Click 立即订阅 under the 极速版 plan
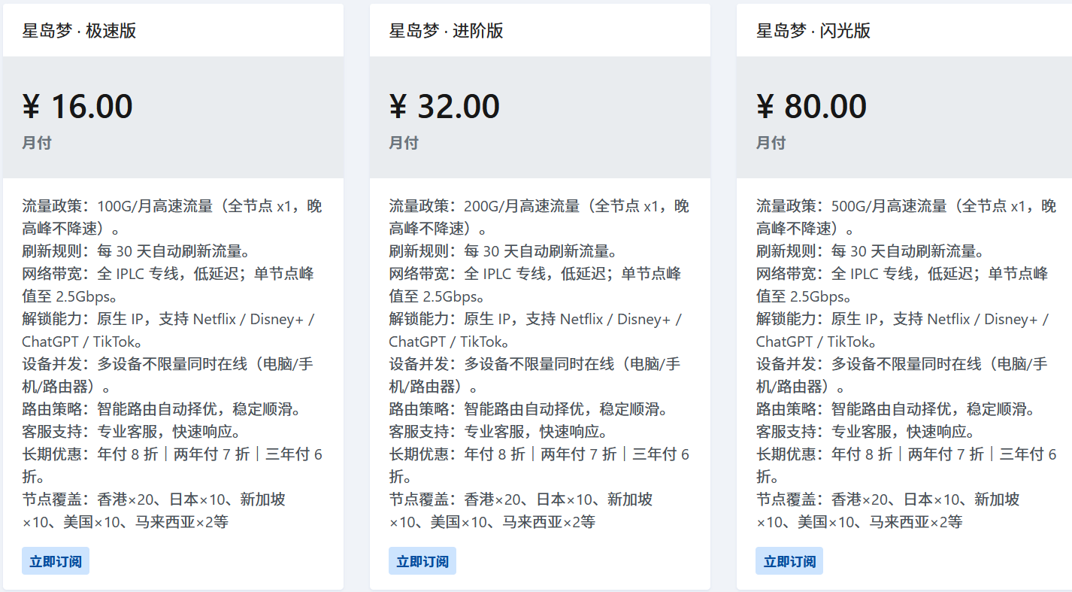This screenshot has height=592, width=1072. [56, 561]
